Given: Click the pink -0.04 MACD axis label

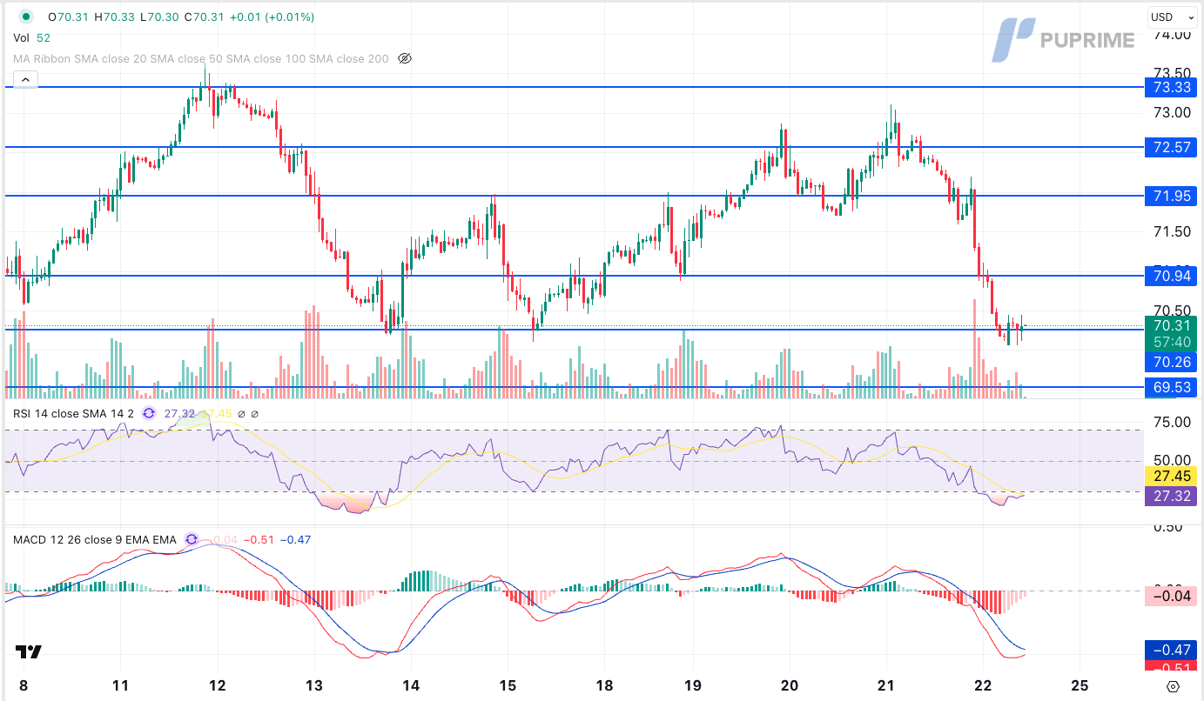Looking at the screenshot, I should 1172,596.
